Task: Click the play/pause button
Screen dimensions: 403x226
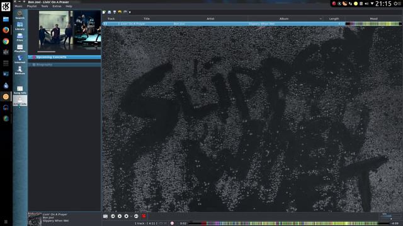Action: pyautogui.click(x=120, y=216)
